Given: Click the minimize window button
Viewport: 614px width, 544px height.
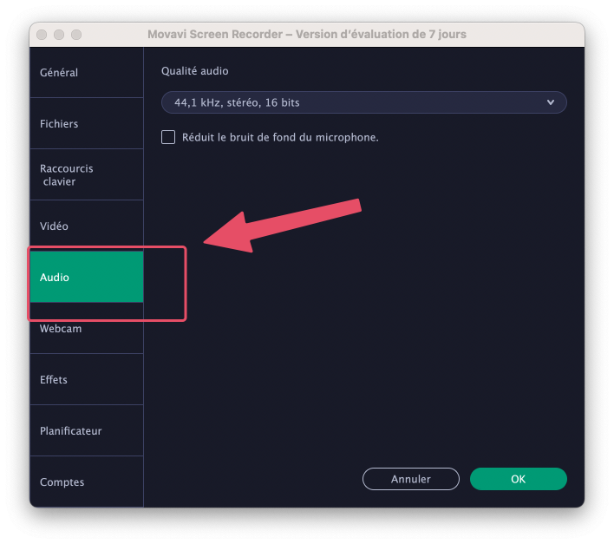Looking at the screenshot, I should pos(59,35).
